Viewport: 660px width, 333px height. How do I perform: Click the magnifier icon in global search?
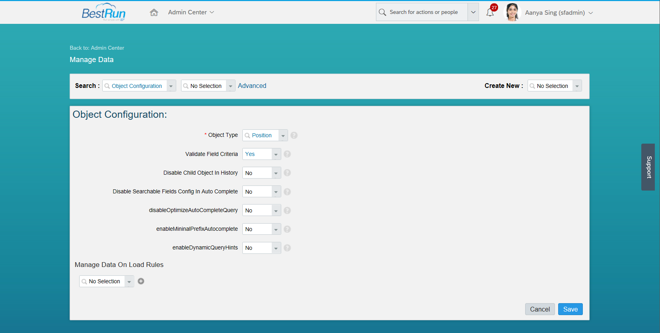pyautogui.click(x=382, y=12)
